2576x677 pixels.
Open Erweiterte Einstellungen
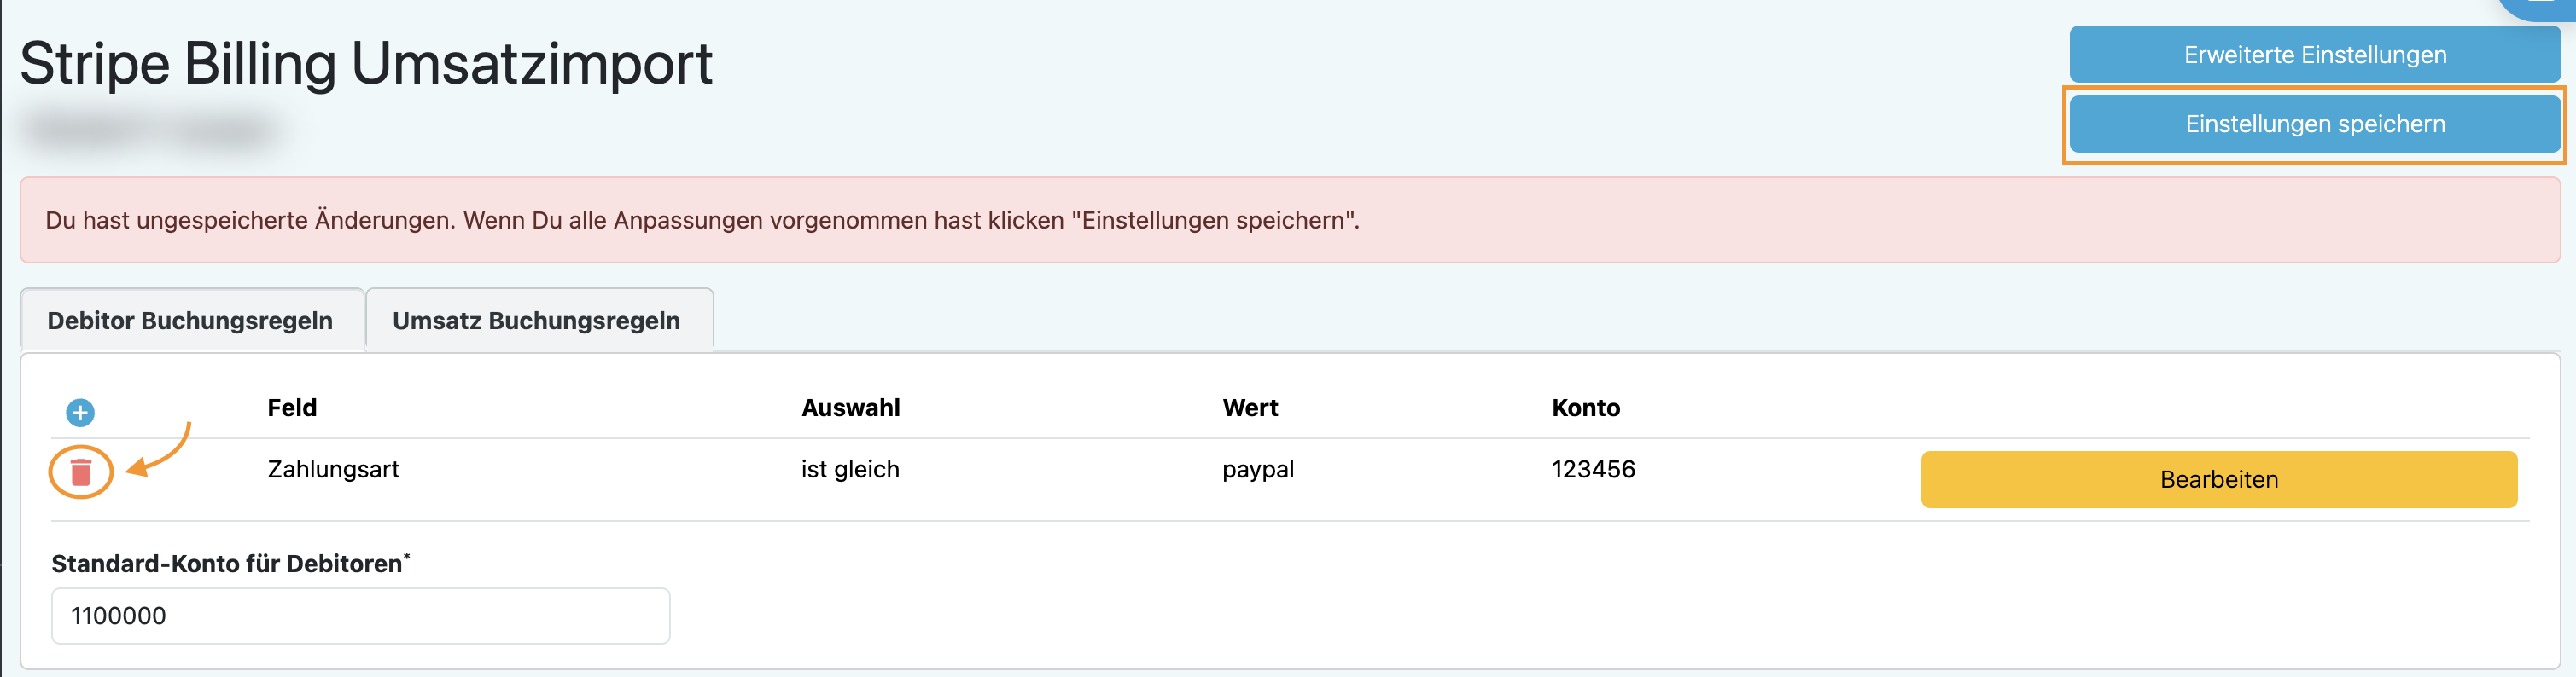tap(2314, 55)
